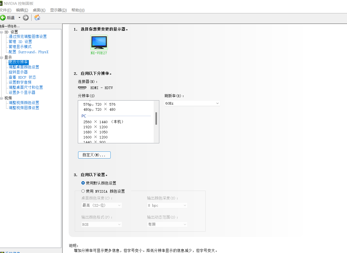
Task: Click the Forward arrow icon
Action: (x=26, y=18)
